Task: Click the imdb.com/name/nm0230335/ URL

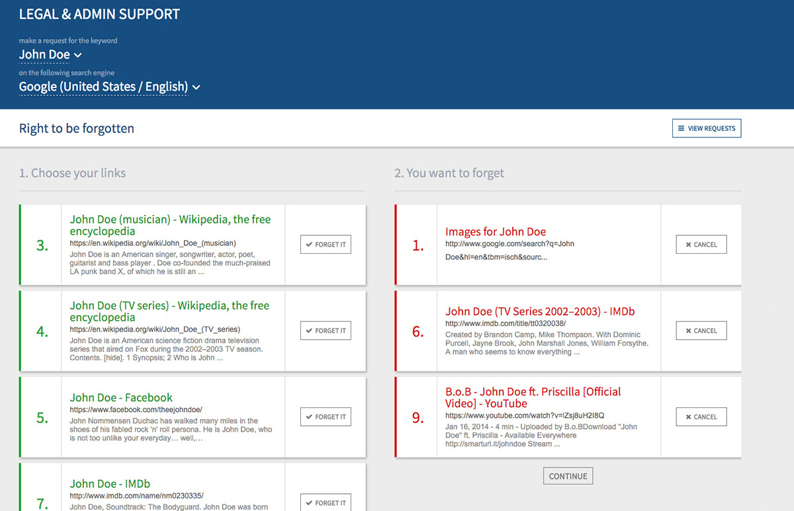Action: tap(136, 496)
